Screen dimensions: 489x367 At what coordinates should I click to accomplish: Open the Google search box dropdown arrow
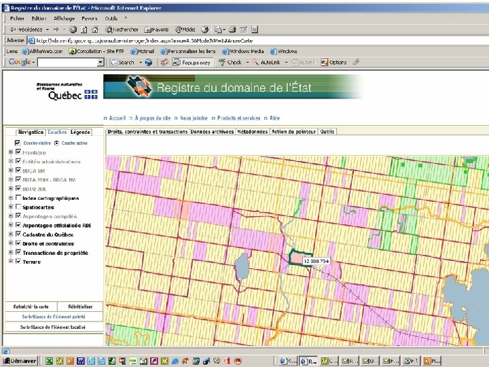(101, 63)
